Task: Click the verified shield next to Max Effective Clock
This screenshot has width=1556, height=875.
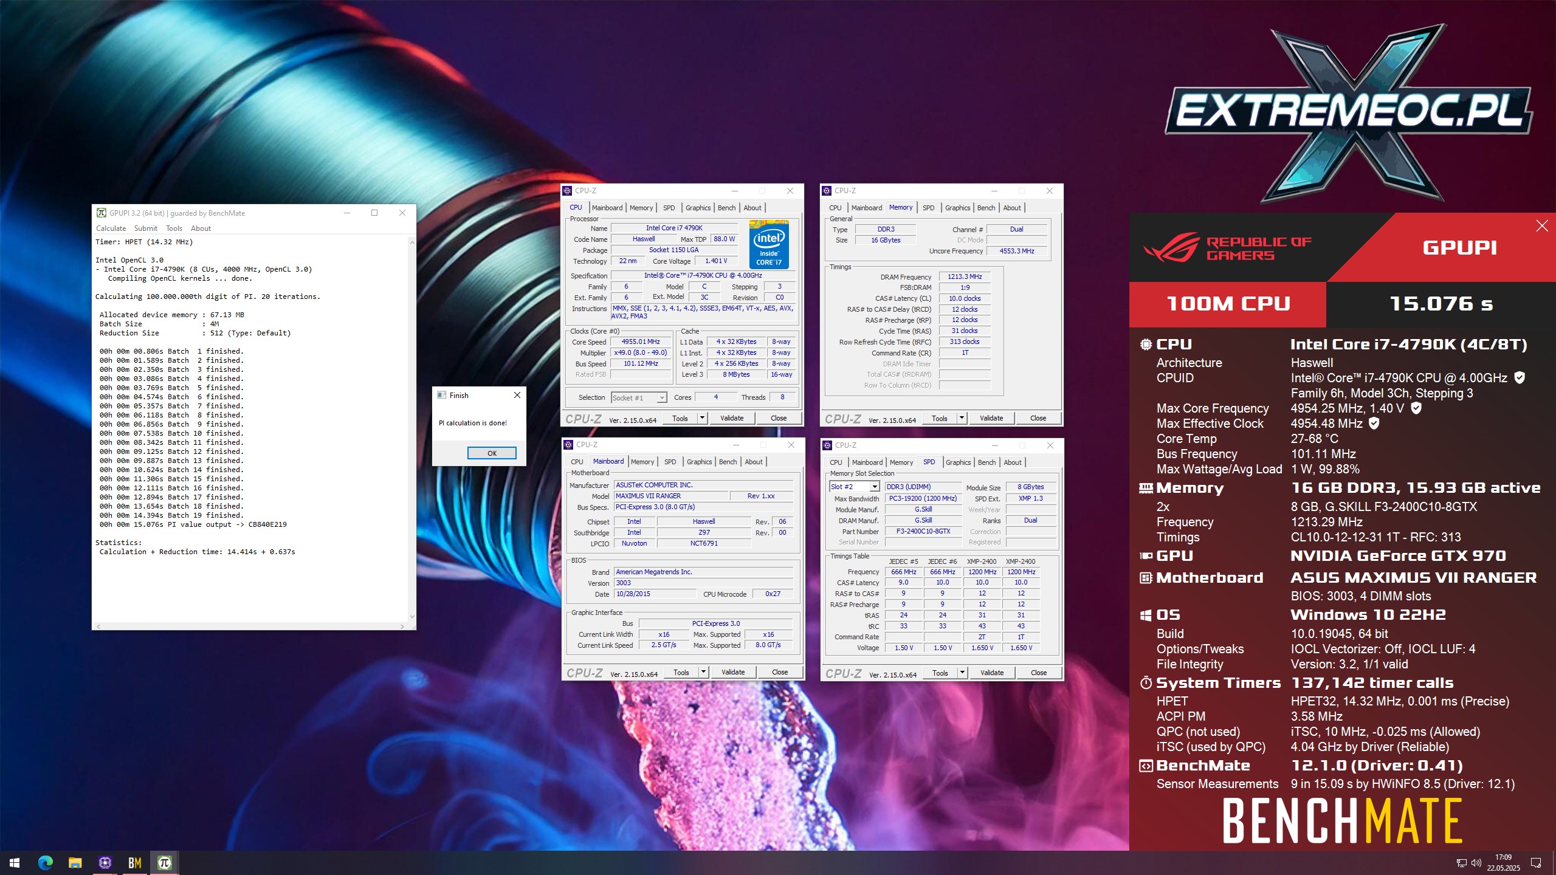Action: pos(1374,424)
